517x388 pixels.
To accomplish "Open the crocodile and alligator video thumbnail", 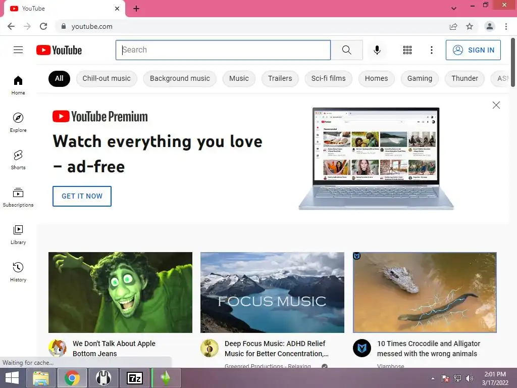I will pyautogui.click(x=425, y=293).
